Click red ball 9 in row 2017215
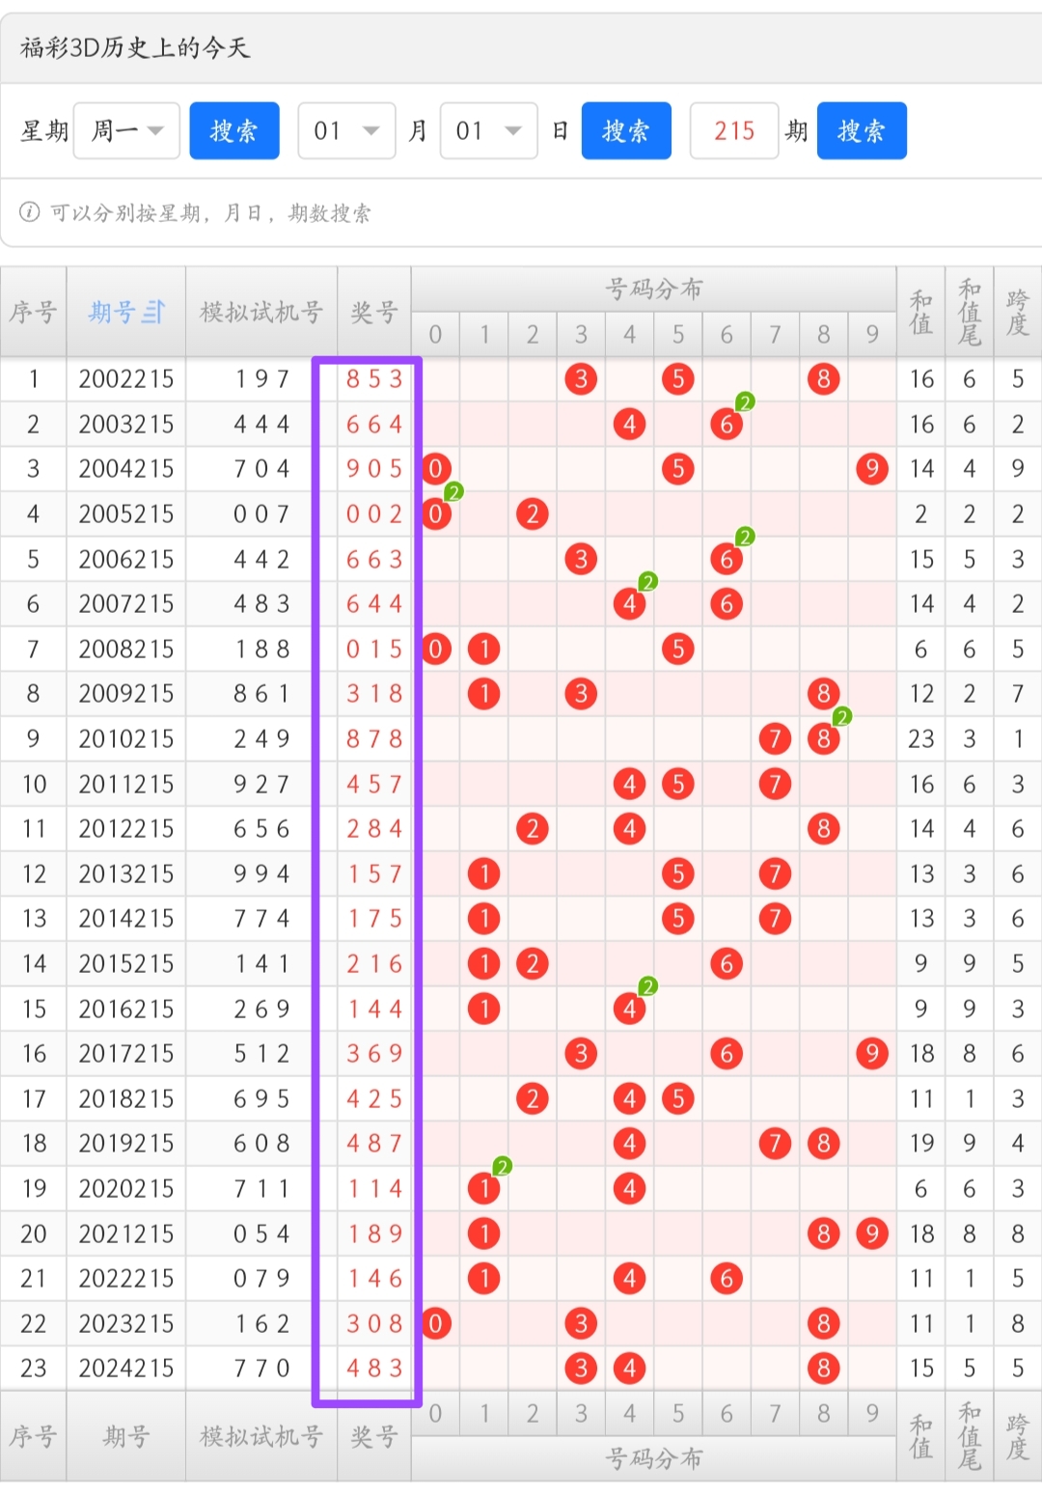 click(871, 1053)
